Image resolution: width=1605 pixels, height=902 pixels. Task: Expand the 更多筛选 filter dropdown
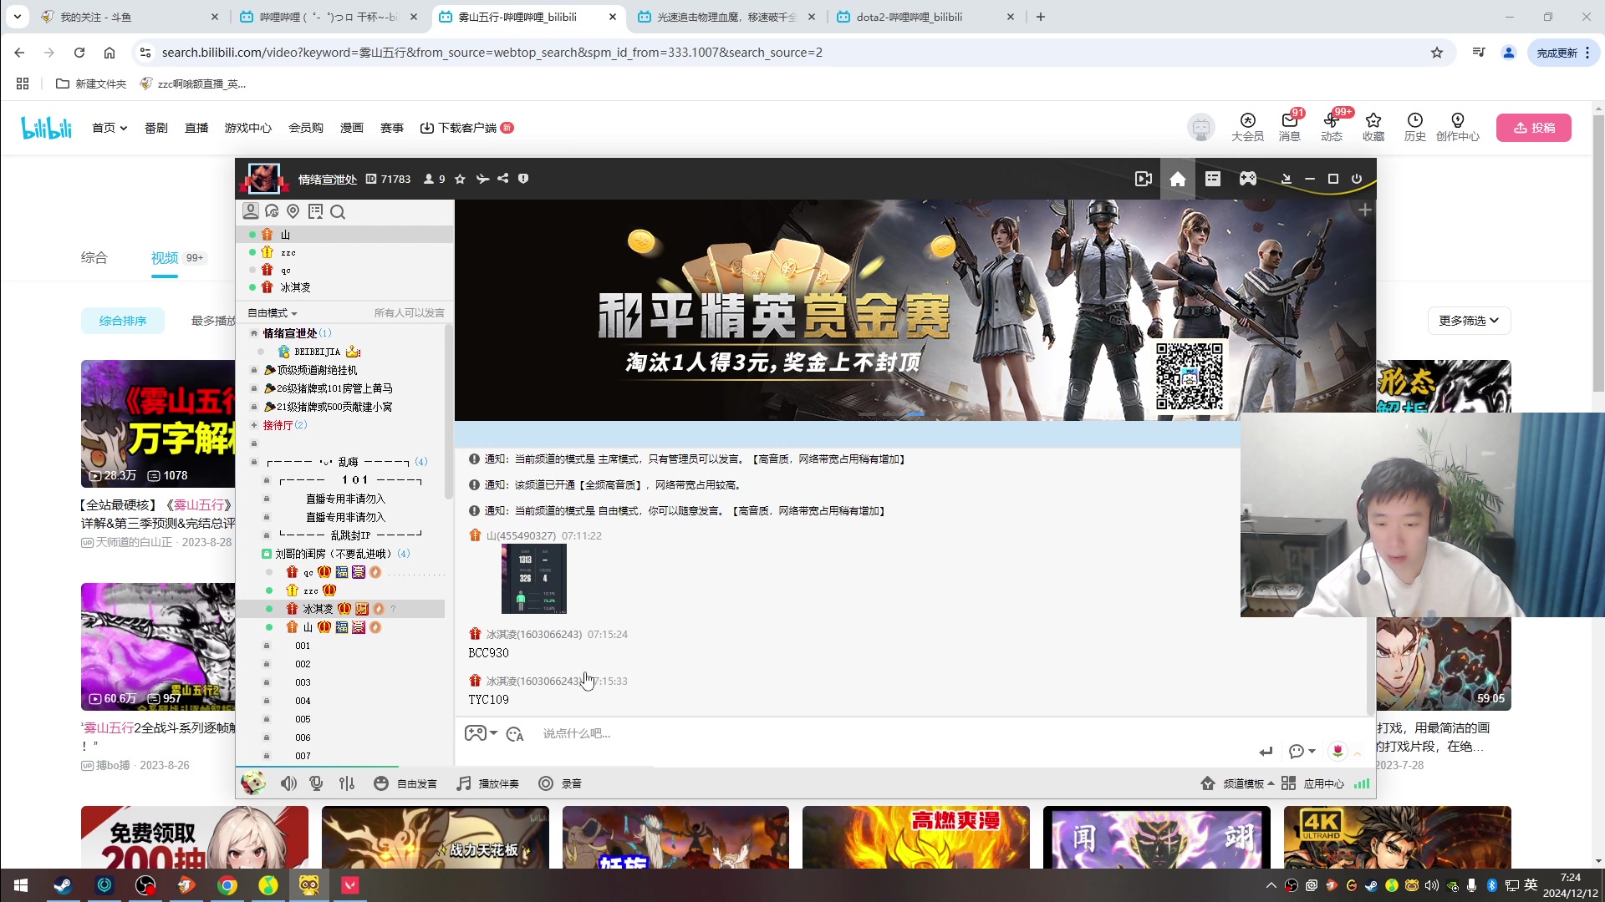[1469, 321]
